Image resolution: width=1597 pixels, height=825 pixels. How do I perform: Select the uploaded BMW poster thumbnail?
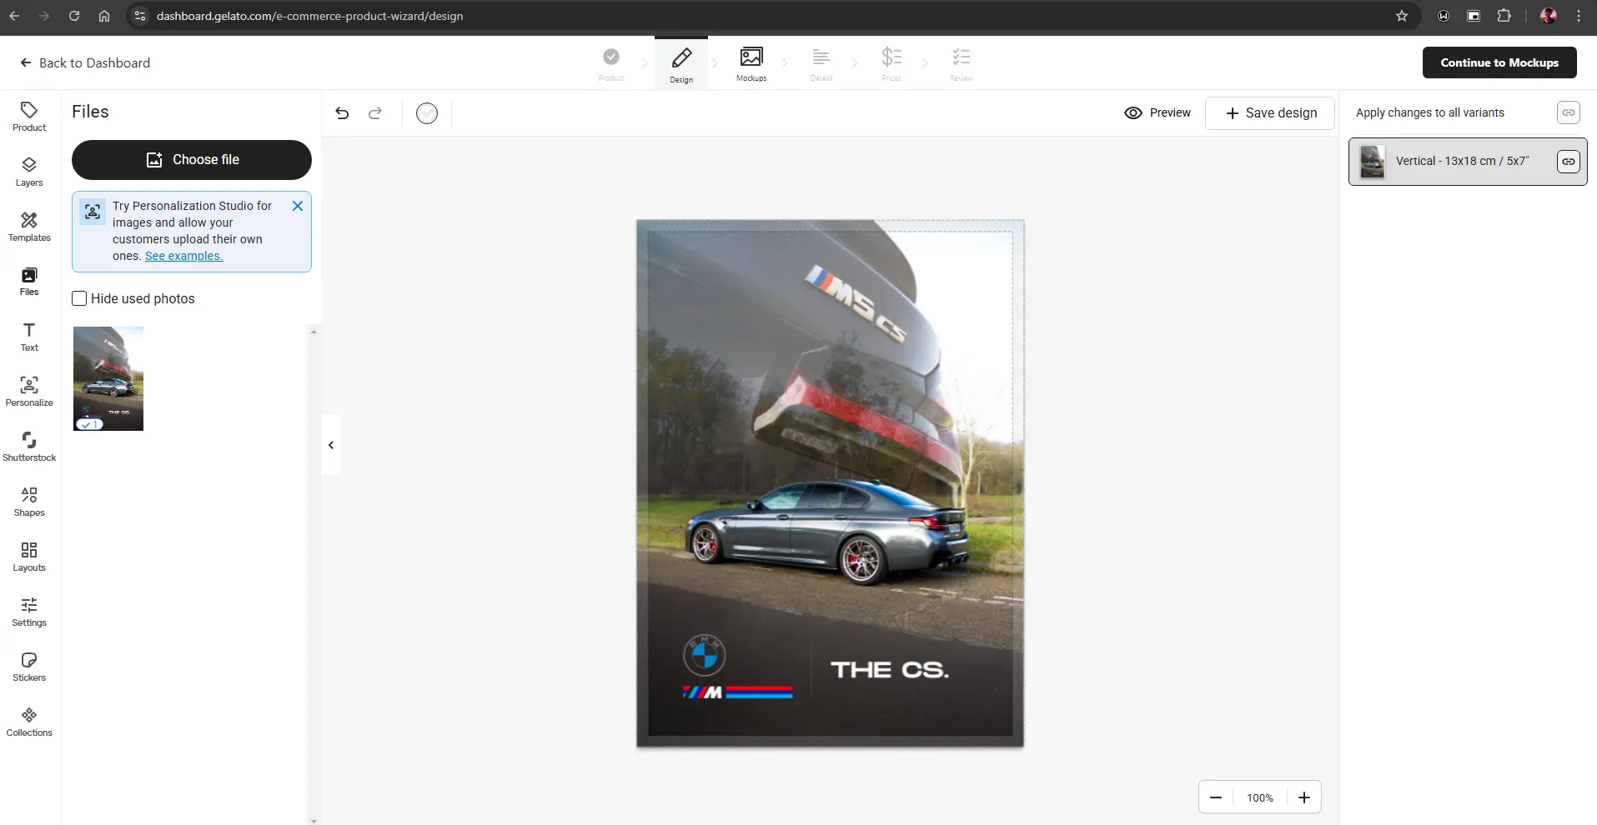pos(108,378)
